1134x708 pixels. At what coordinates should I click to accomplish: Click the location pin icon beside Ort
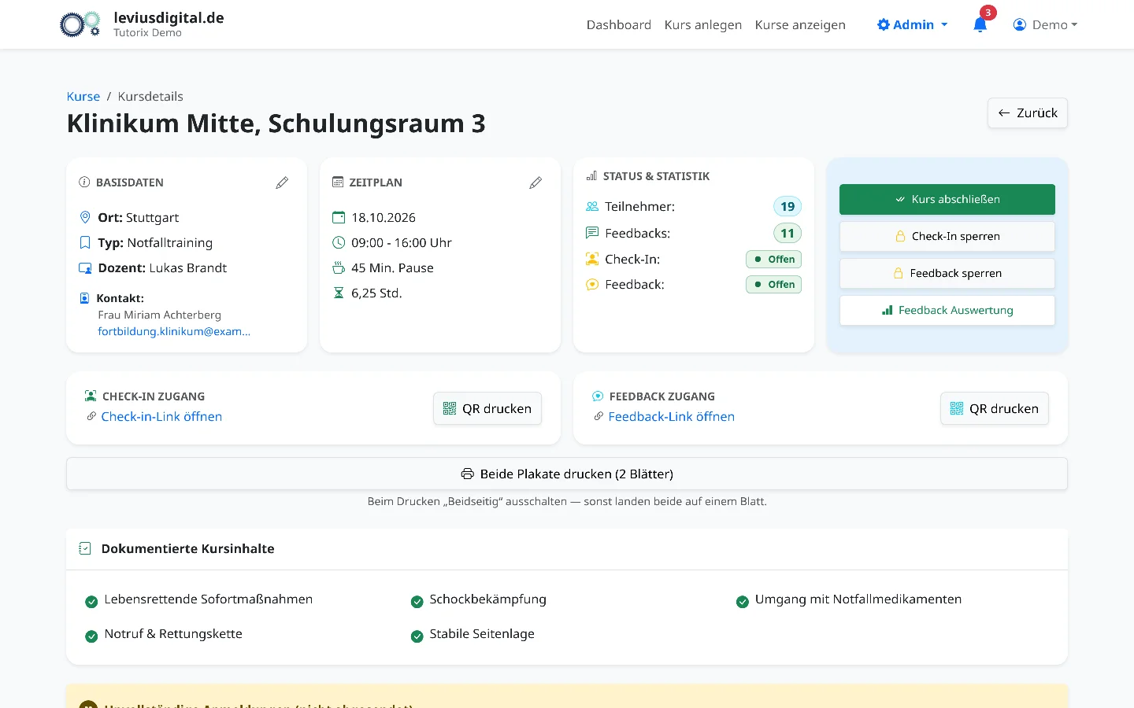point(85,217)
